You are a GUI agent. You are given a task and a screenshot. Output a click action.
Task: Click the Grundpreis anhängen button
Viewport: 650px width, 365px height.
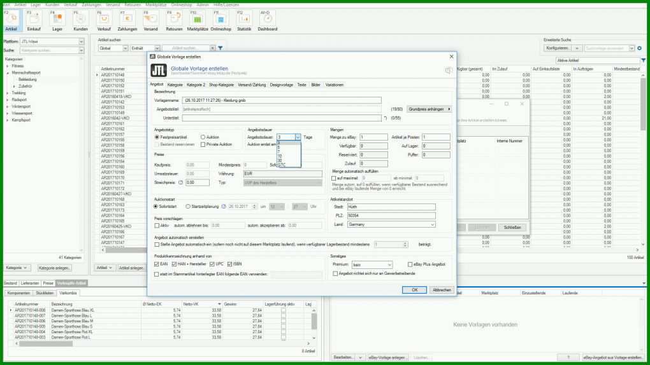coord(429,109)
